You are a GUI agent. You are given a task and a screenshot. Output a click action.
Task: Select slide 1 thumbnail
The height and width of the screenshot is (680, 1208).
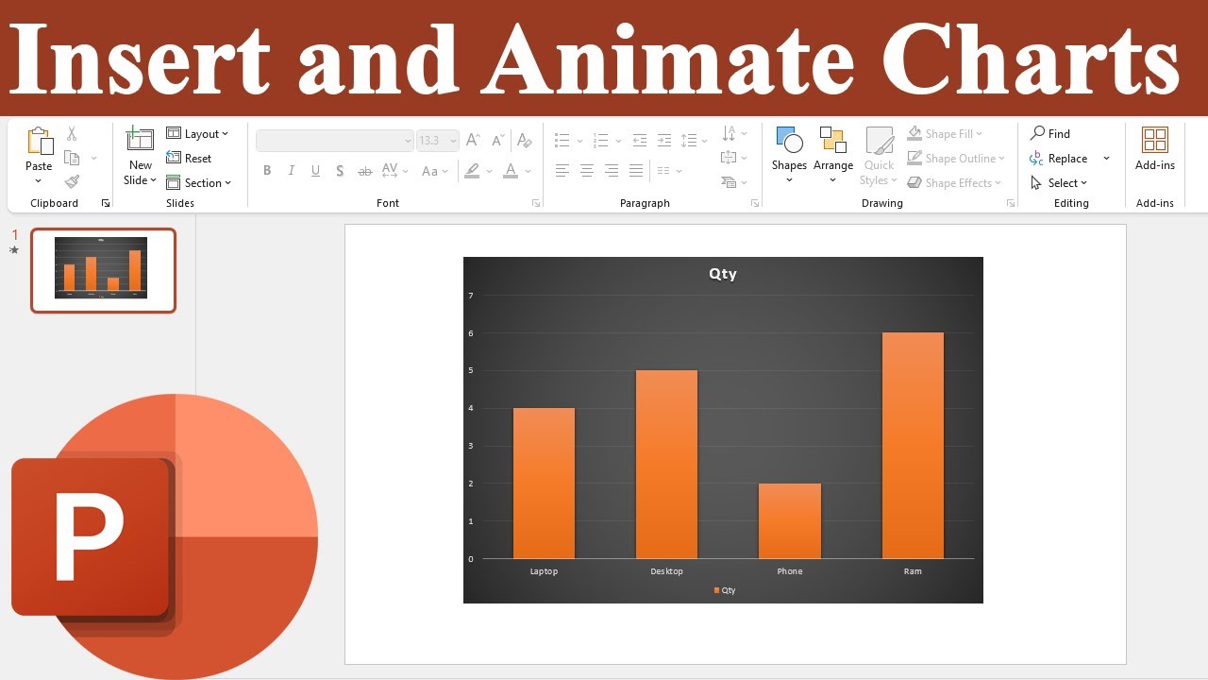point(103,270)
